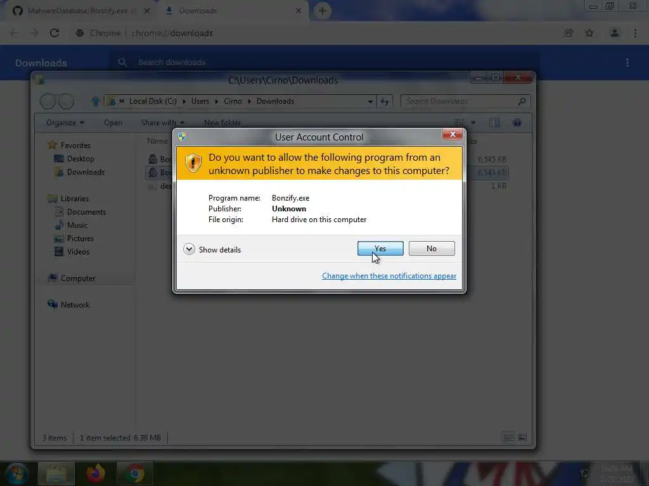Refresh the Explorer folder view

tap(385, 101)
